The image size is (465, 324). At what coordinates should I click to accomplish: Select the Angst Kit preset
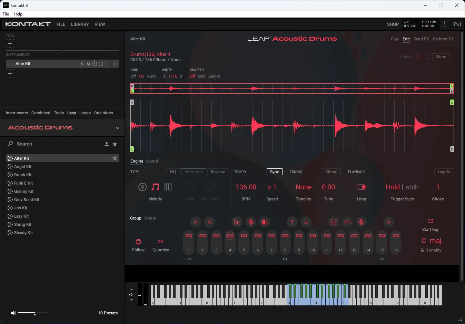62,167
